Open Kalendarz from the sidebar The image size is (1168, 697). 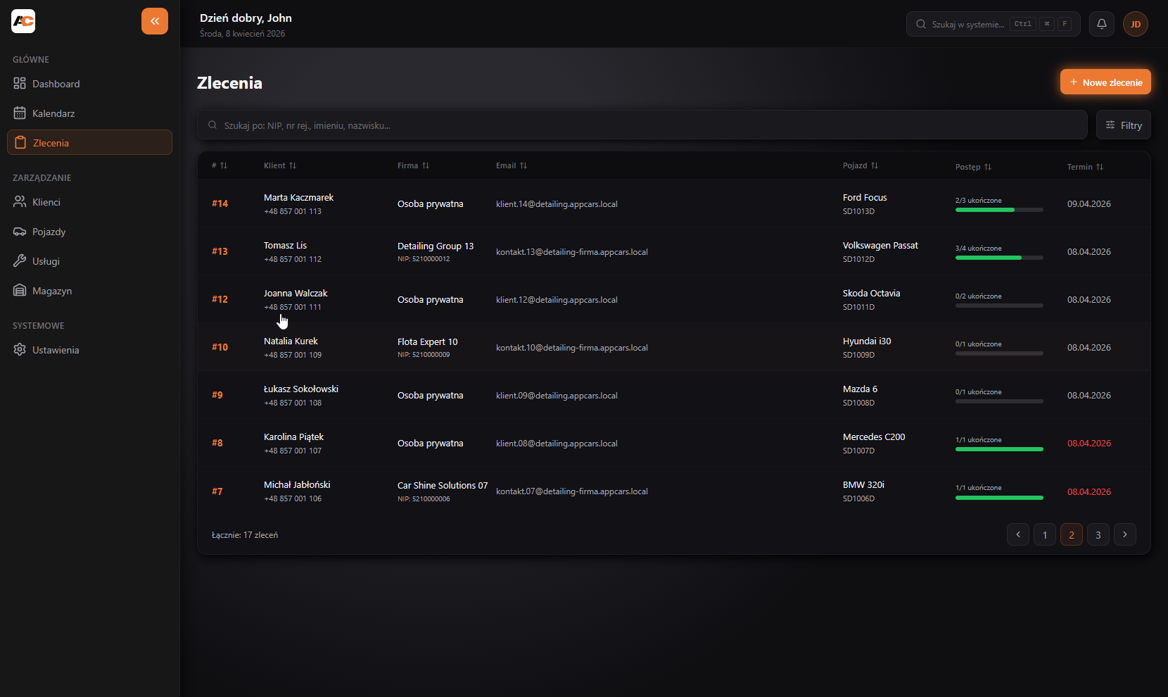(53, 113)
